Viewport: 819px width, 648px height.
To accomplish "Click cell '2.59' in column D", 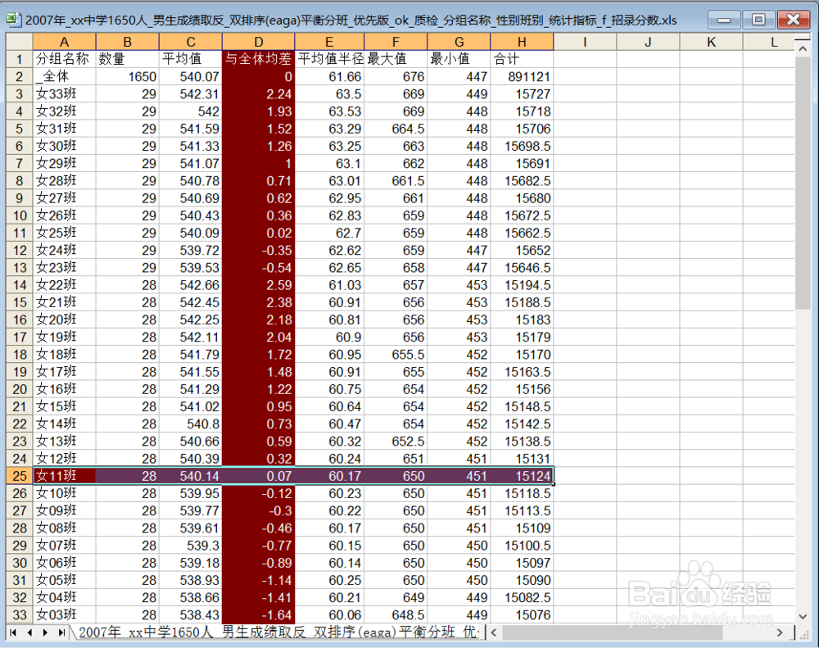I will (259, 285).
